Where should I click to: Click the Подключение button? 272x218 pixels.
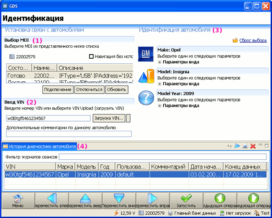tap(58, 90)
